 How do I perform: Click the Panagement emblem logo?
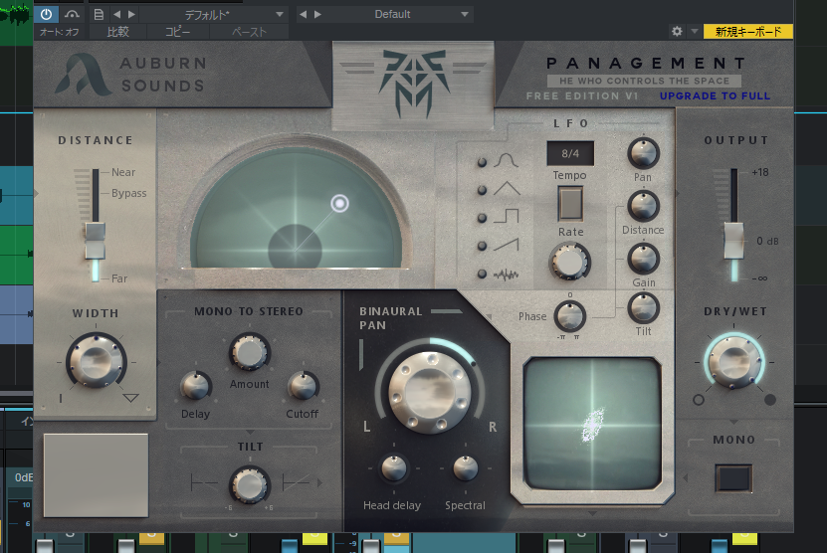(414, 83)
